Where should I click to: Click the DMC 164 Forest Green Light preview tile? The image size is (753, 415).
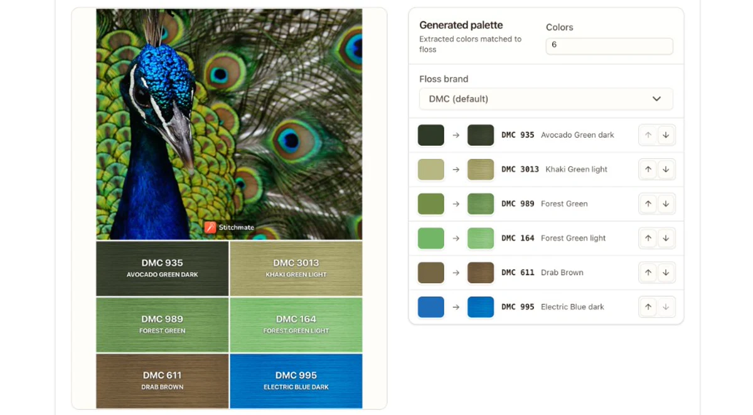click(296, 325)
